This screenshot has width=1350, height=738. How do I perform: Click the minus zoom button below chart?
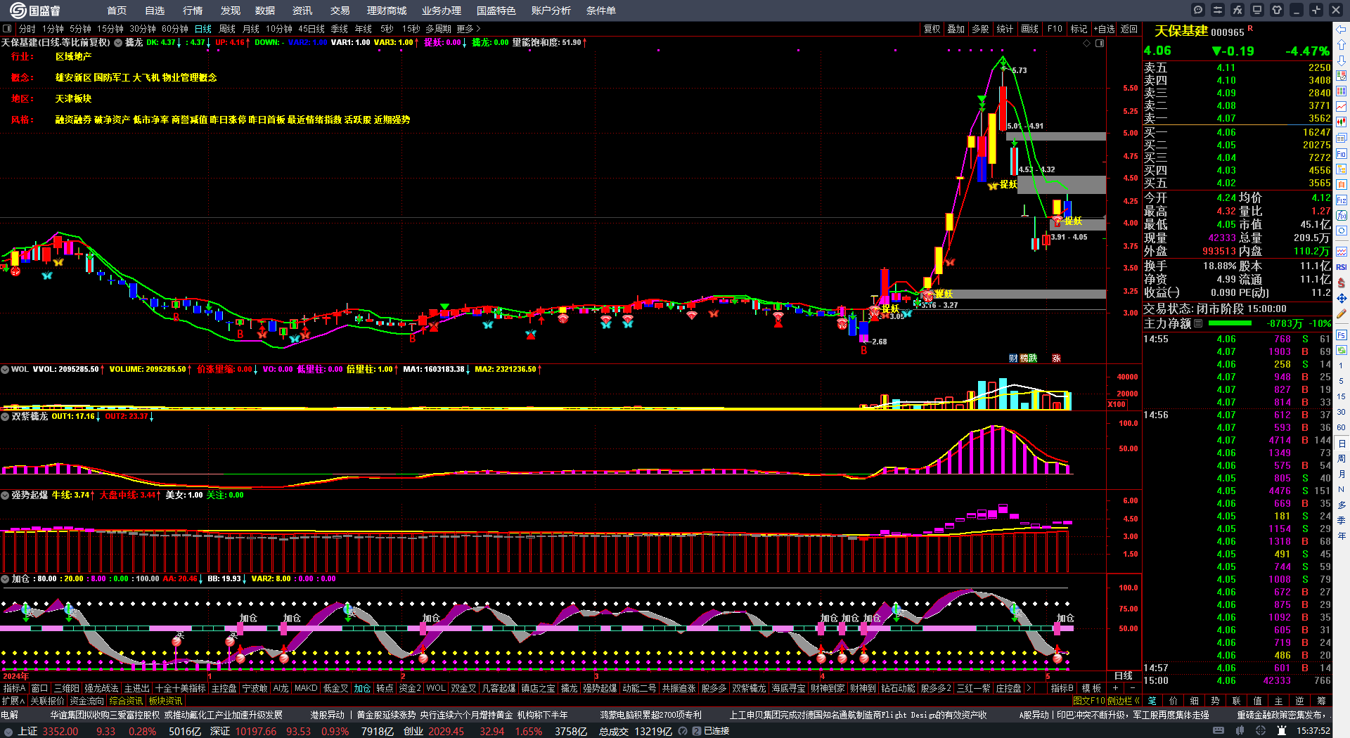coord(1132,688)
